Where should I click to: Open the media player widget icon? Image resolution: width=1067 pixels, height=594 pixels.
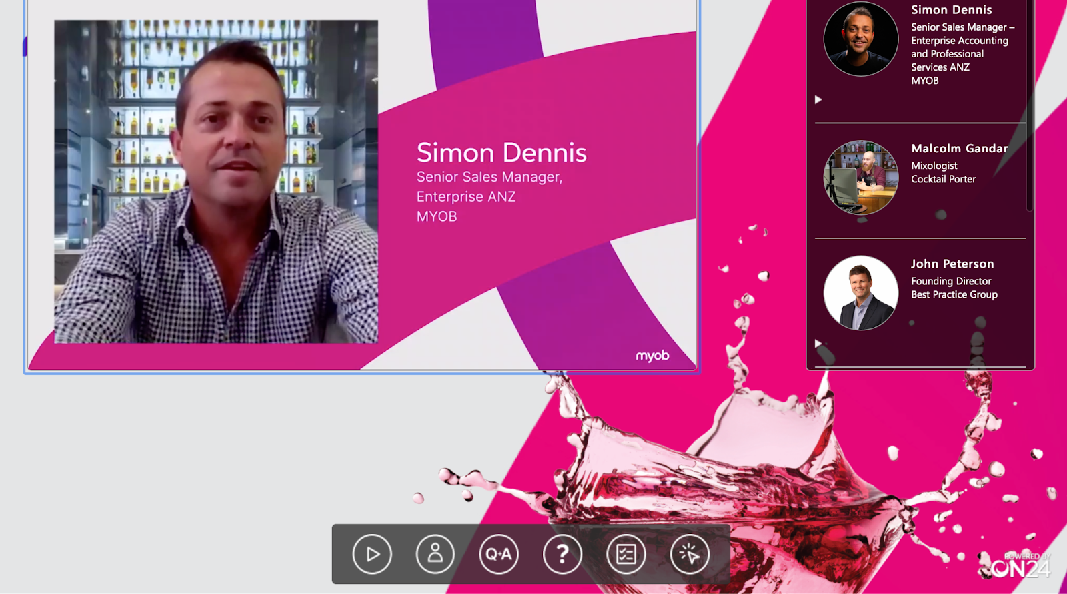point(372,554)
